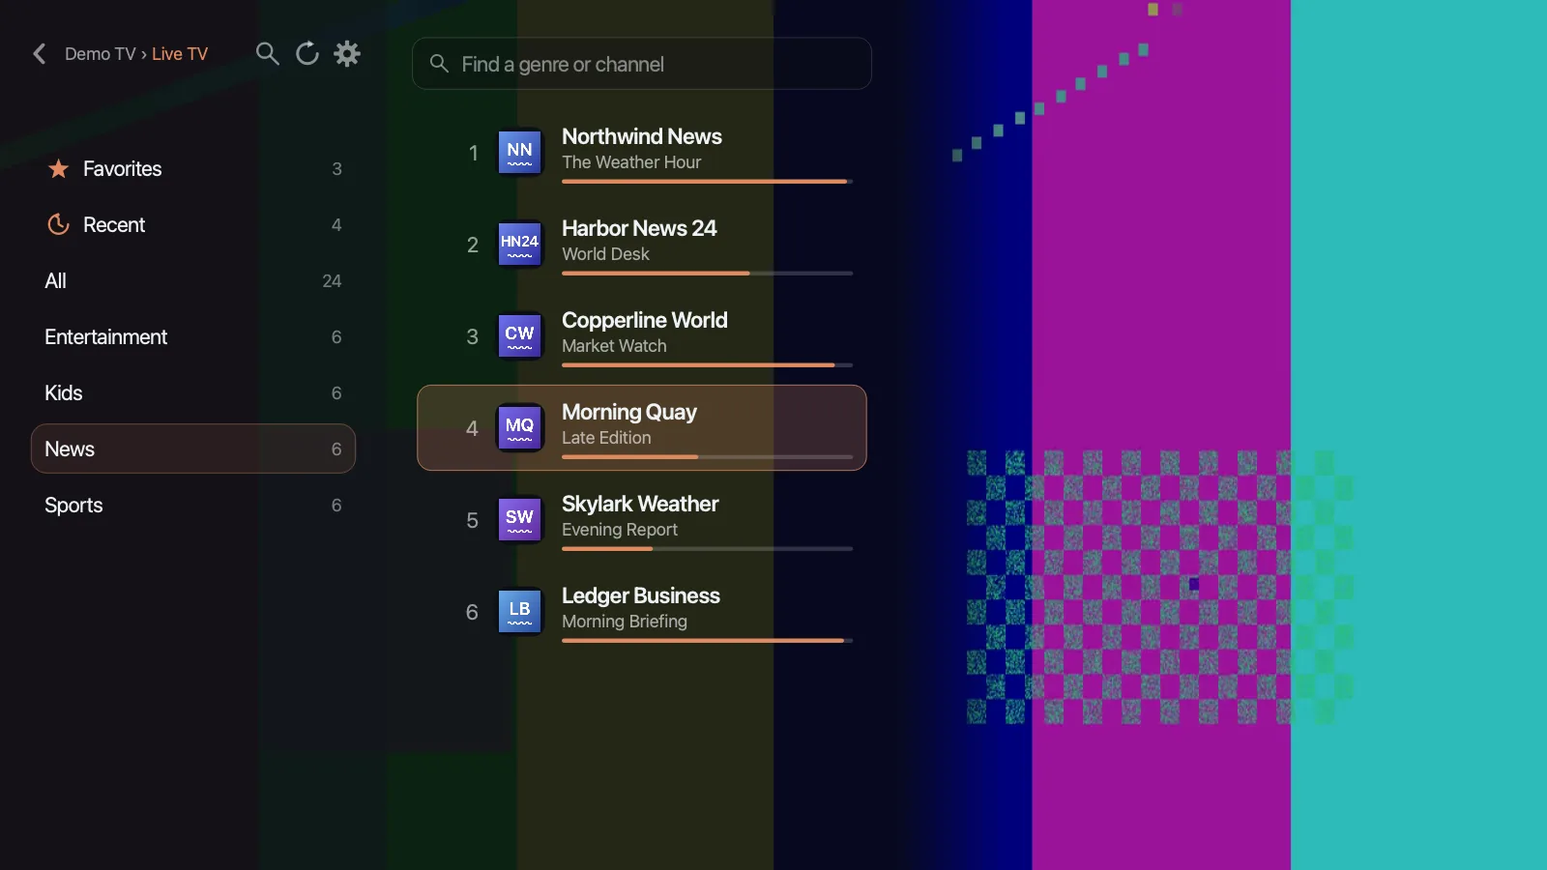Click the Market Watch progress bar
Screen dimensions: 1547x870
coord(707,365)
